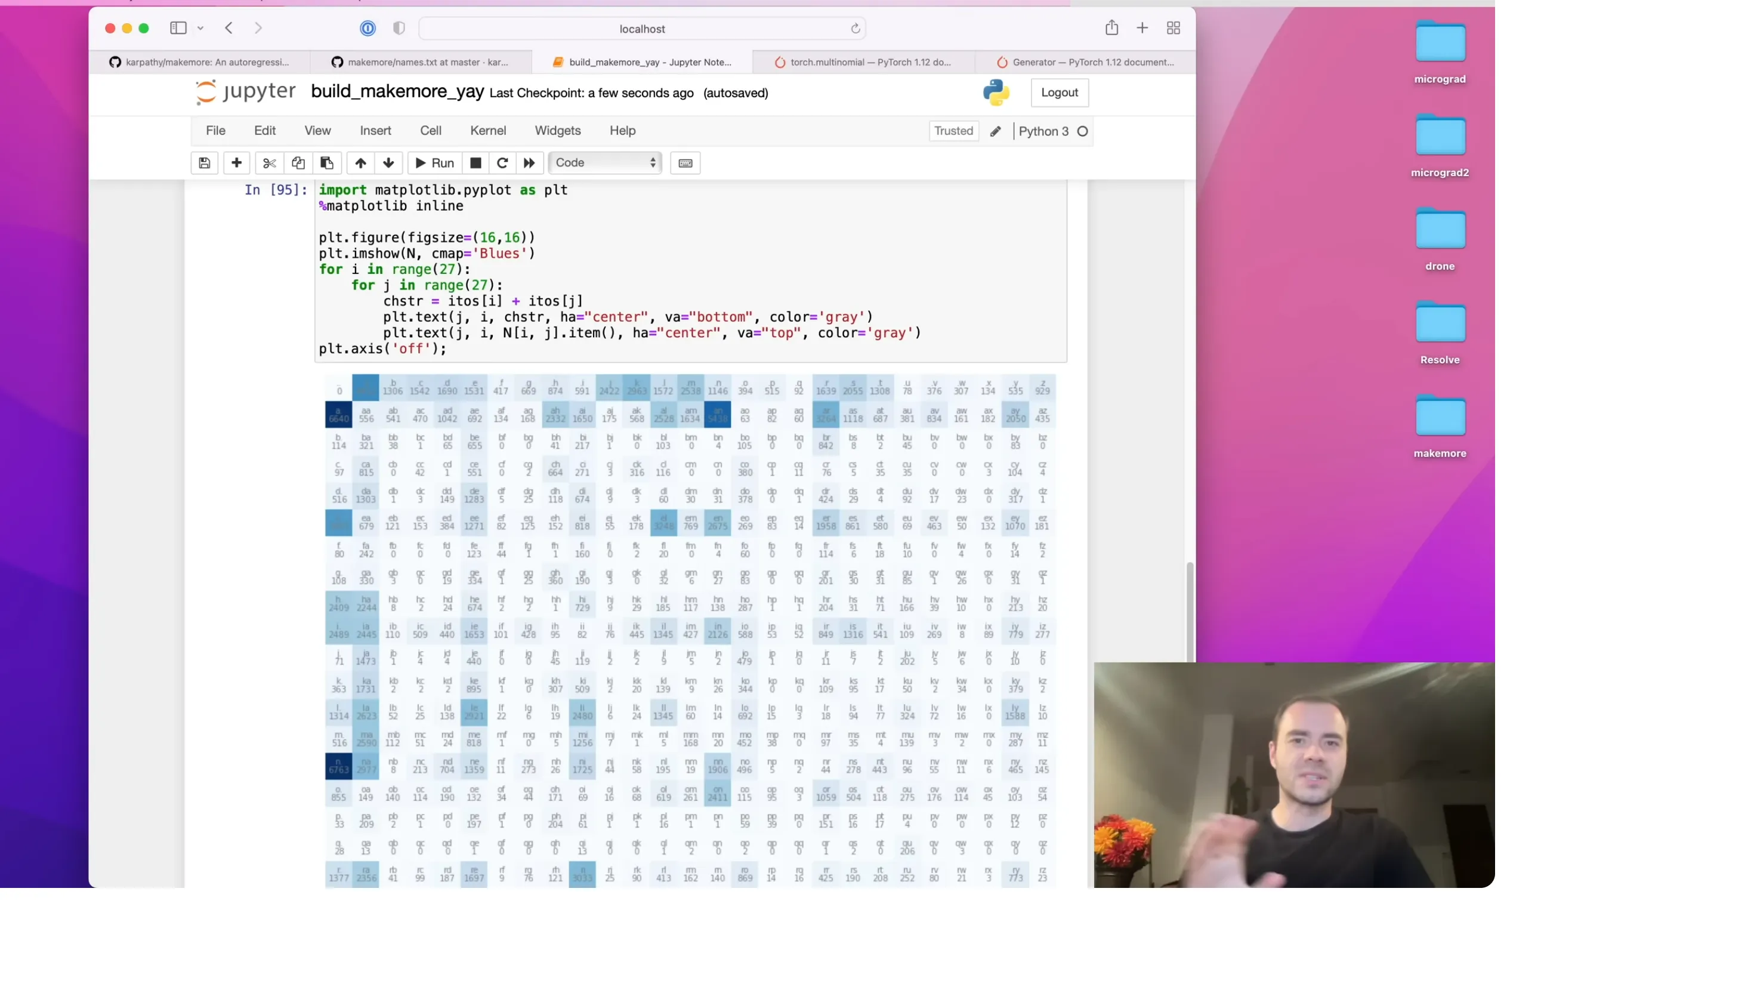Toggle the Safari sidebar
Viewport: 1754px width, 987px height.
(178, 28)
